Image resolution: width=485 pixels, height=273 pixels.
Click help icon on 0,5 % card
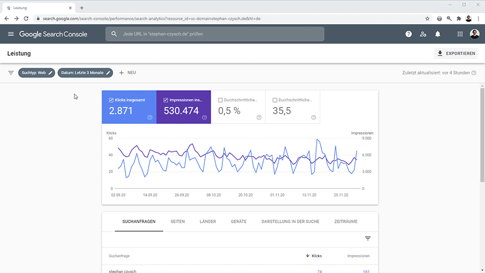pos(259,117)
